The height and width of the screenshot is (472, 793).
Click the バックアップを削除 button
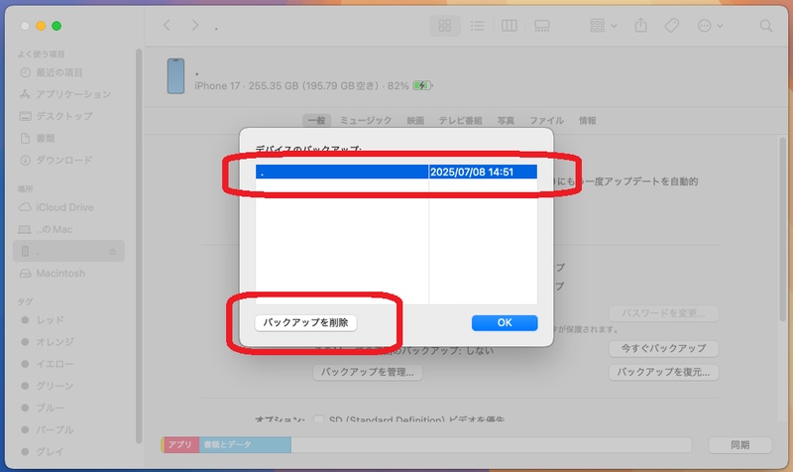[x=305, y=322]
